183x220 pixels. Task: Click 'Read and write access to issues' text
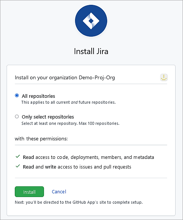77,167
